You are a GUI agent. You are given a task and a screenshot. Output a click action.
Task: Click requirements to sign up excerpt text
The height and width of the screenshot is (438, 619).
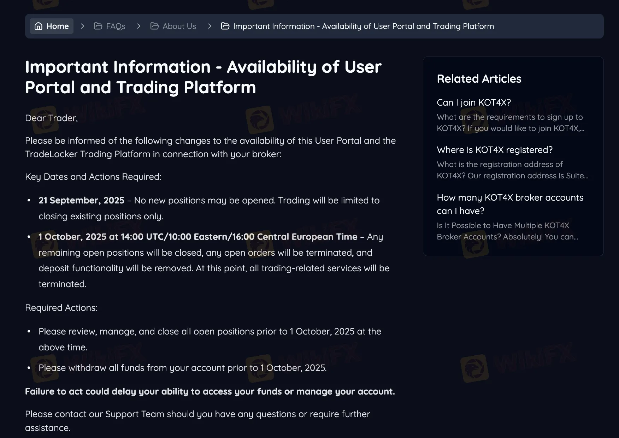[x=511, y=123]
